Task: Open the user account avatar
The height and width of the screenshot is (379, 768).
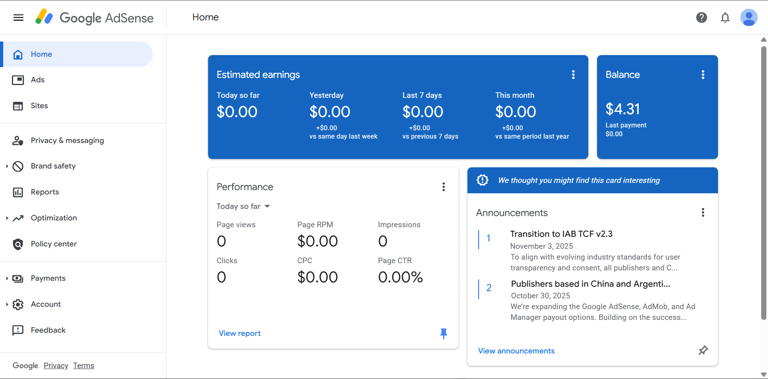Action: point(748,18)
